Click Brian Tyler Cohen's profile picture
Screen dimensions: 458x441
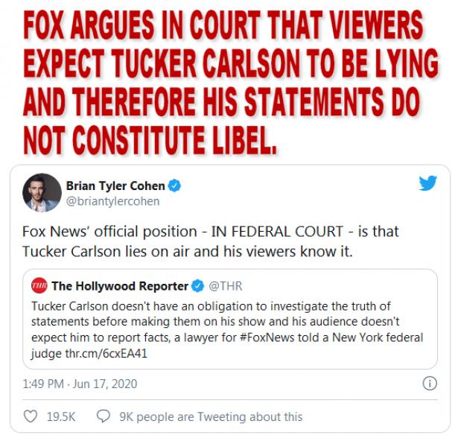(42, 193)
